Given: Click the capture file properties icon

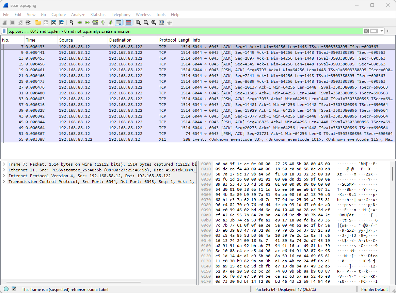Looking at the screenshot, I should click(x=14, y=289).
